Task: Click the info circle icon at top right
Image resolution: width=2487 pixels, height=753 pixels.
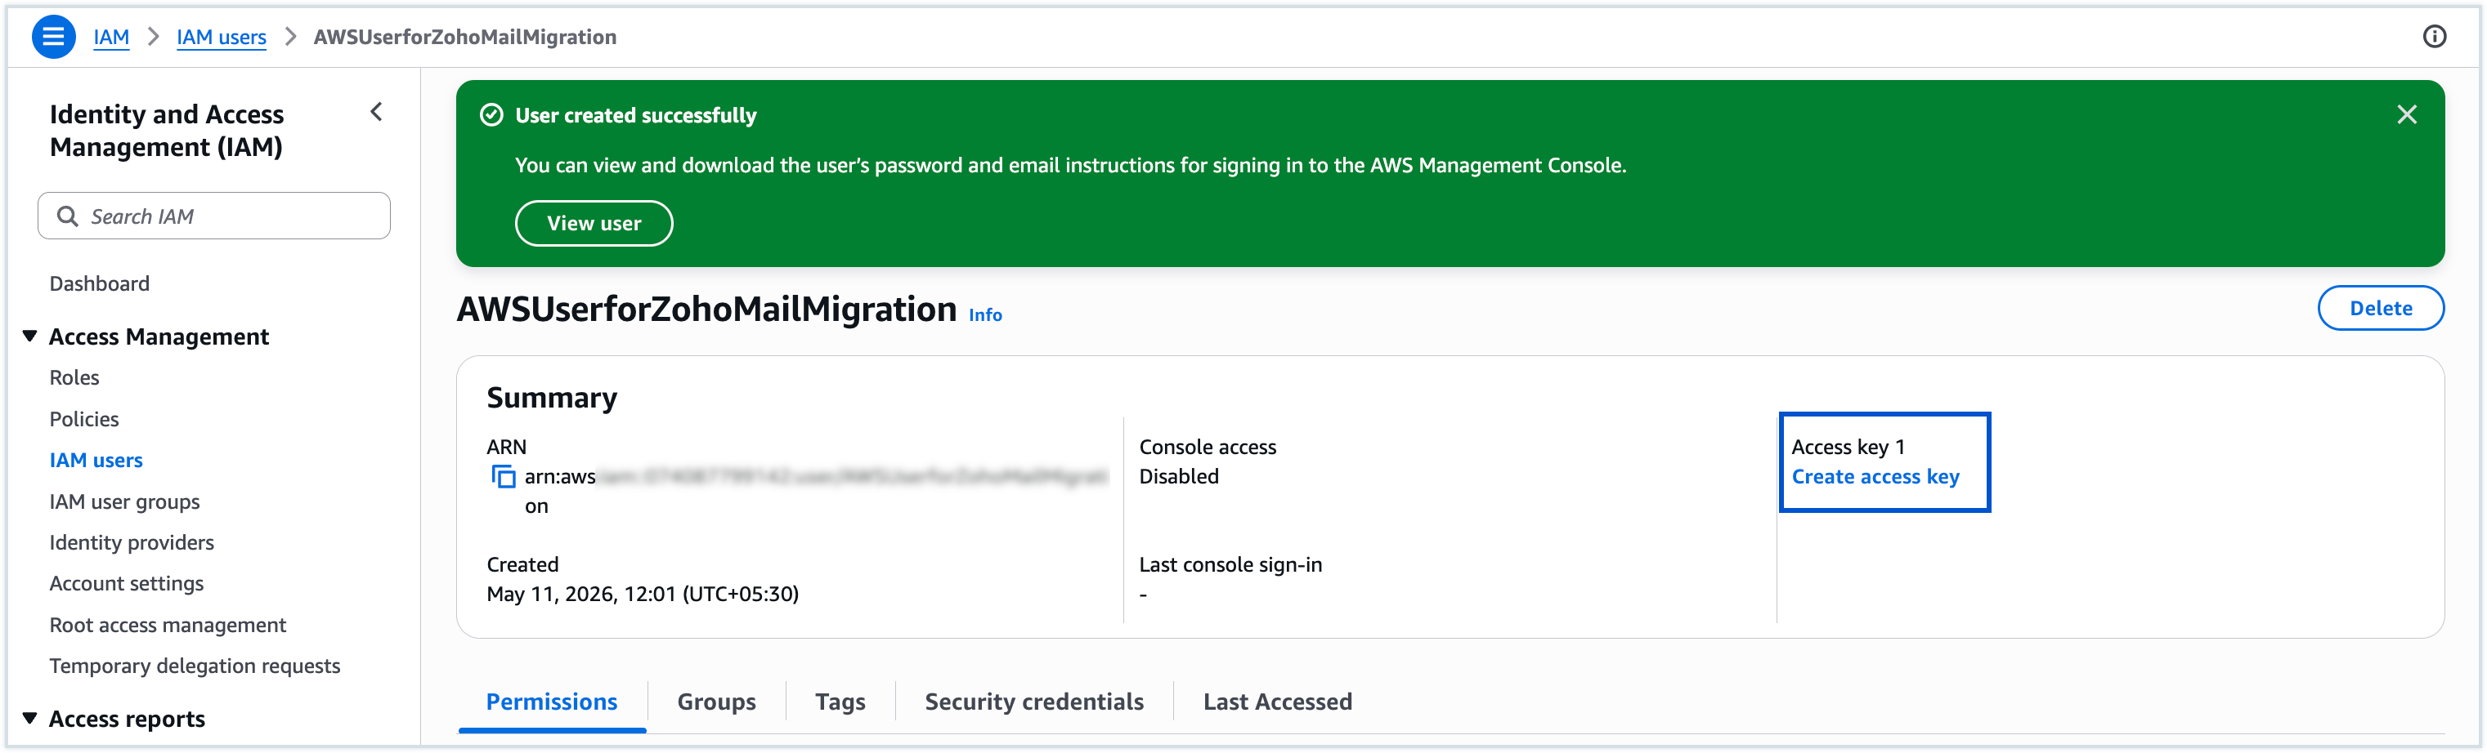Action: pyautogui.click(x=2434, y=37)
